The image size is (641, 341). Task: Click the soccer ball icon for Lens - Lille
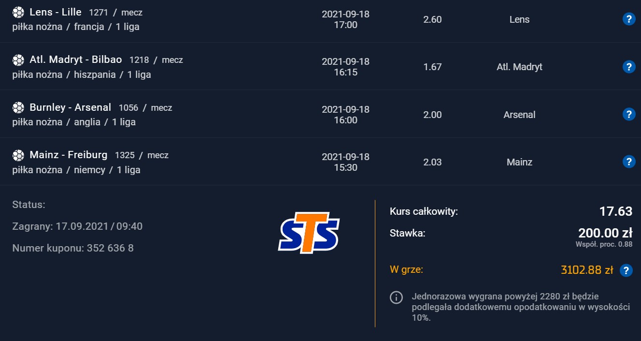point(18,12)
